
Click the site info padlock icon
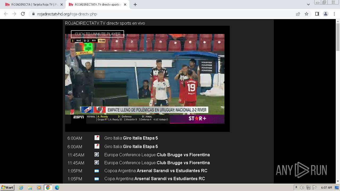(33, 14)
